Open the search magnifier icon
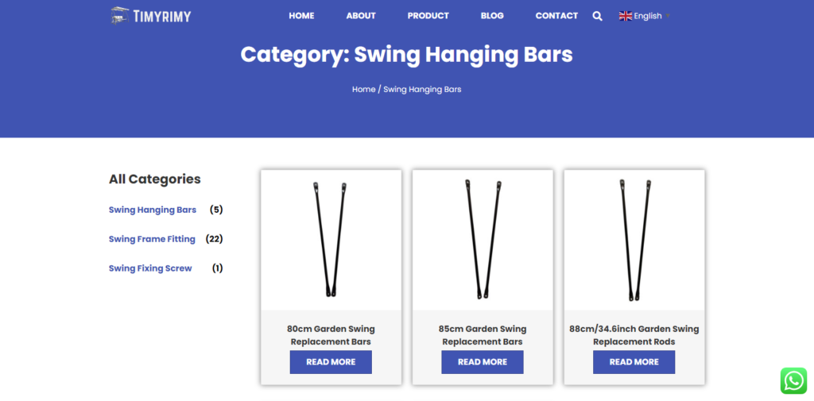The height and width of the screenshot is (401, 814). (597, 16)
